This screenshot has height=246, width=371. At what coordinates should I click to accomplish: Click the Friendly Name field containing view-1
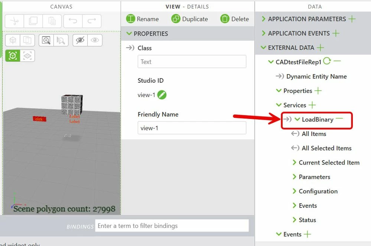tap(192, 128)
